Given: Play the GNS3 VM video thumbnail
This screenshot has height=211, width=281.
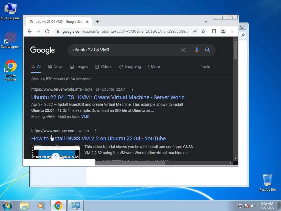Looking at the screenshot, I should [56, 152].
